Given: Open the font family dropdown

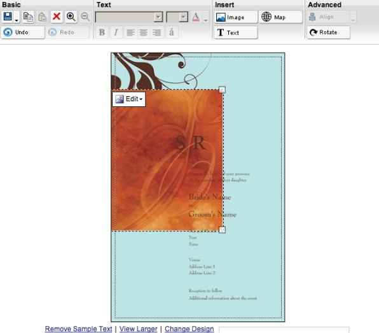Looking at the screenshot, I should coord(129,17).
